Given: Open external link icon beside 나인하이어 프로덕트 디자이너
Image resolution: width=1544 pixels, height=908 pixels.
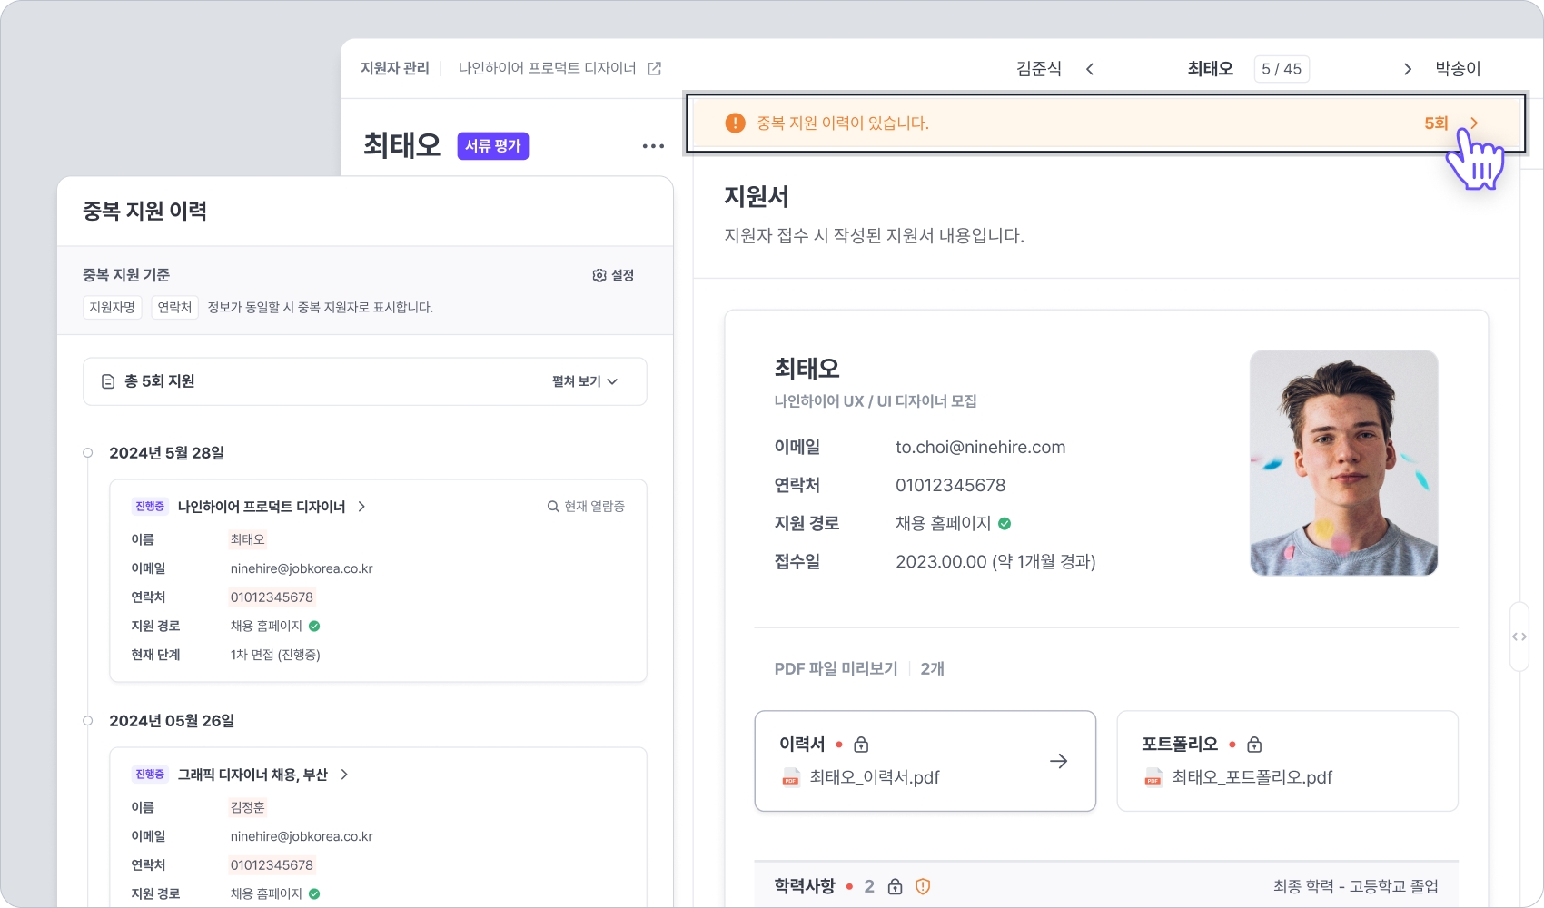Looking at the screenshot, I should pyautogui.click(x=654, y=68).
